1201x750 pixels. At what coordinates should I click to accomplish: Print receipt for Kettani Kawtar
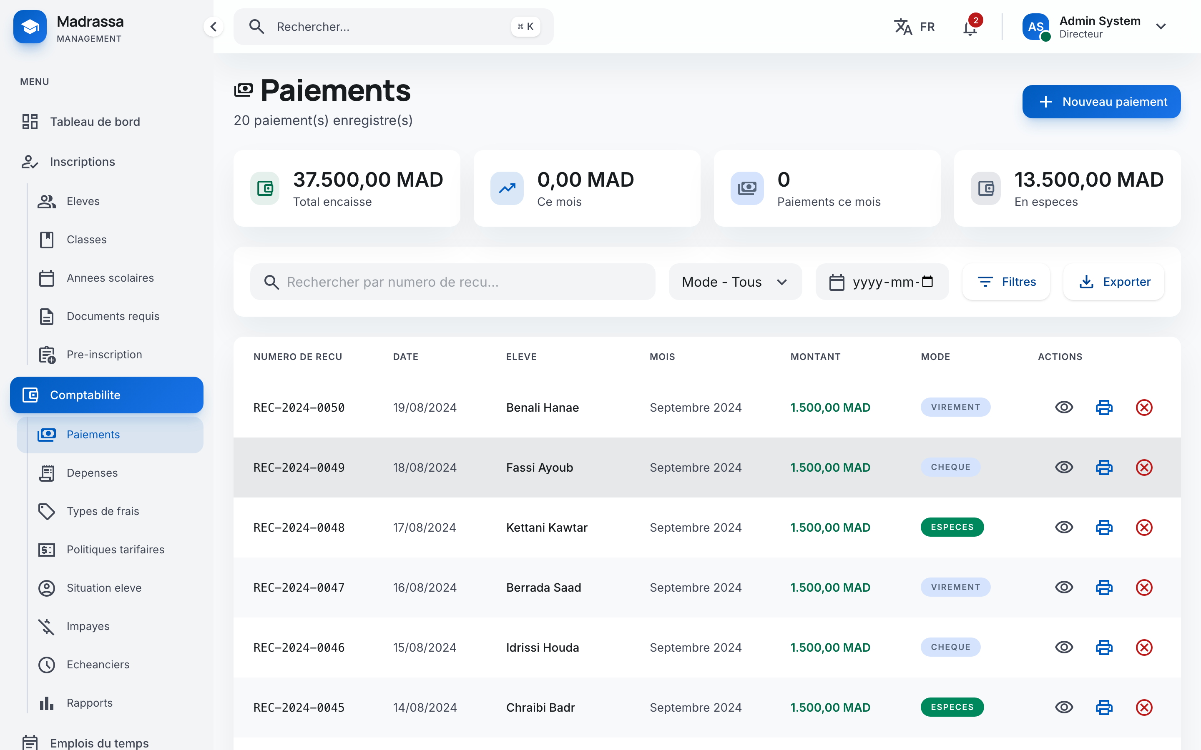1104,527
